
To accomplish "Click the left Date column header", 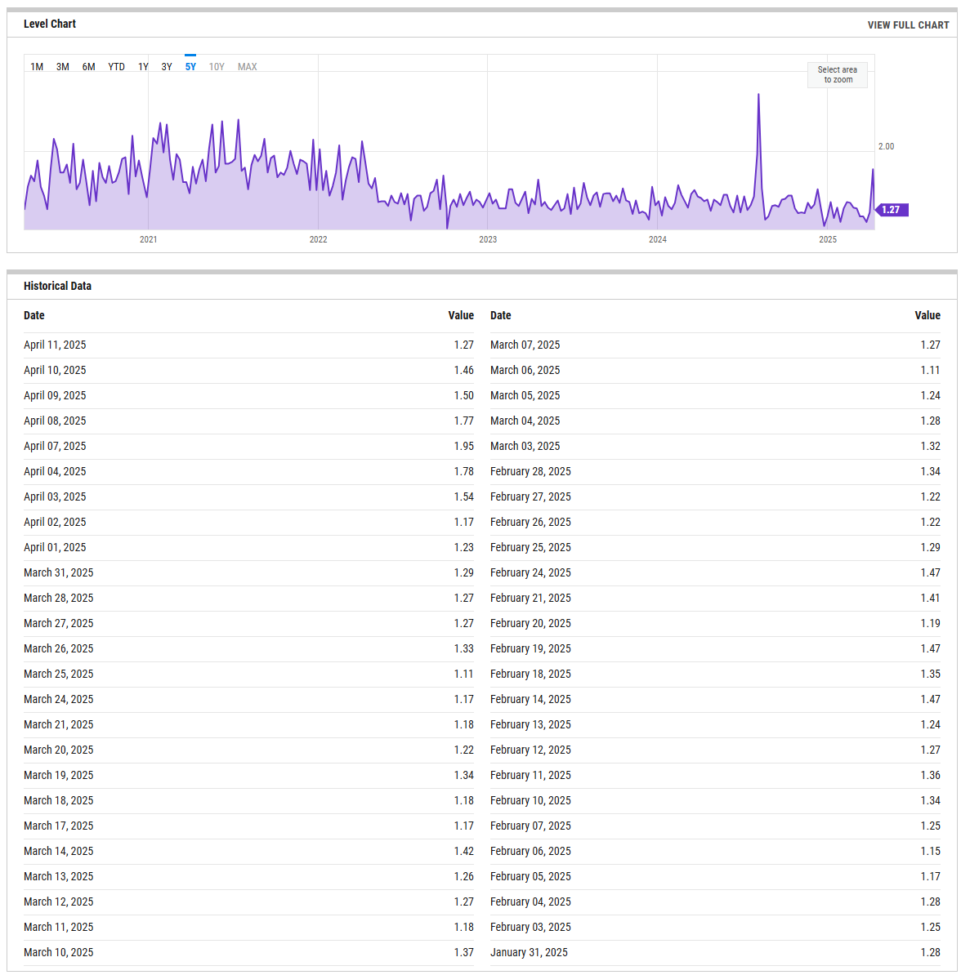I will [34, 315].
